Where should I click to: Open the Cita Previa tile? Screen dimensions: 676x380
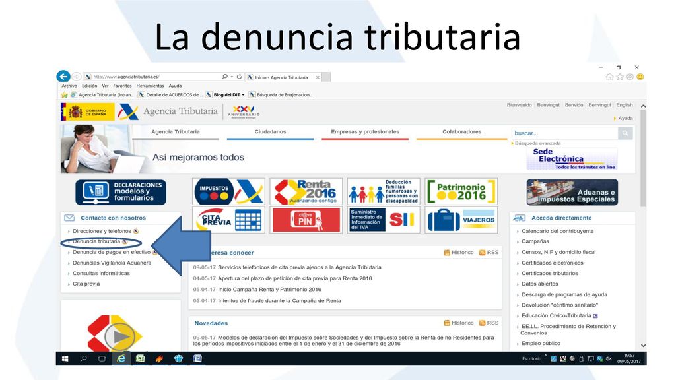(228, 220)
